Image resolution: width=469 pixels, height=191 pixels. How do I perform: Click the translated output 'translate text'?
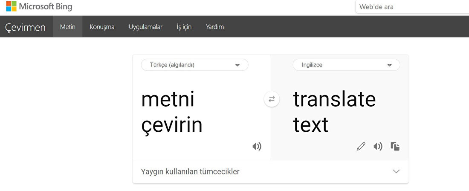click(334, 112)
